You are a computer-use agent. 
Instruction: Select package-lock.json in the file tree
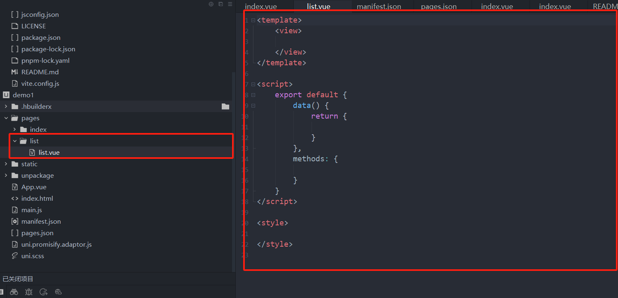click(x=48, y=49)
